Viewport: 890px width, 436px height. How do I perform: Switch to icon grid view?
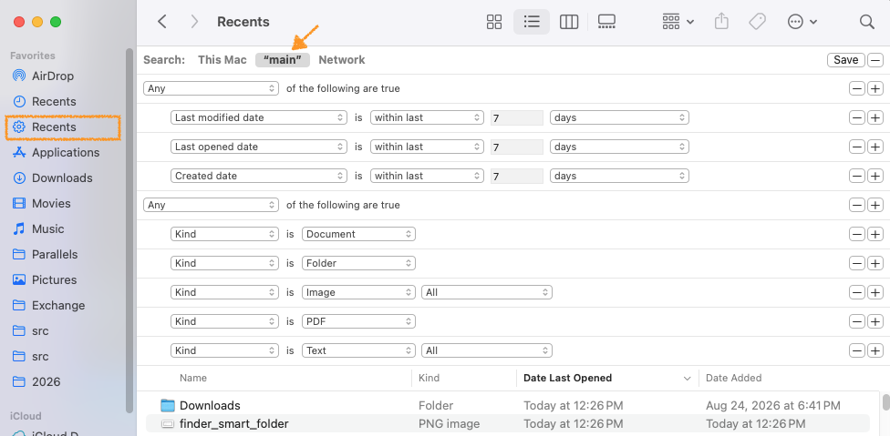point(494,22)
